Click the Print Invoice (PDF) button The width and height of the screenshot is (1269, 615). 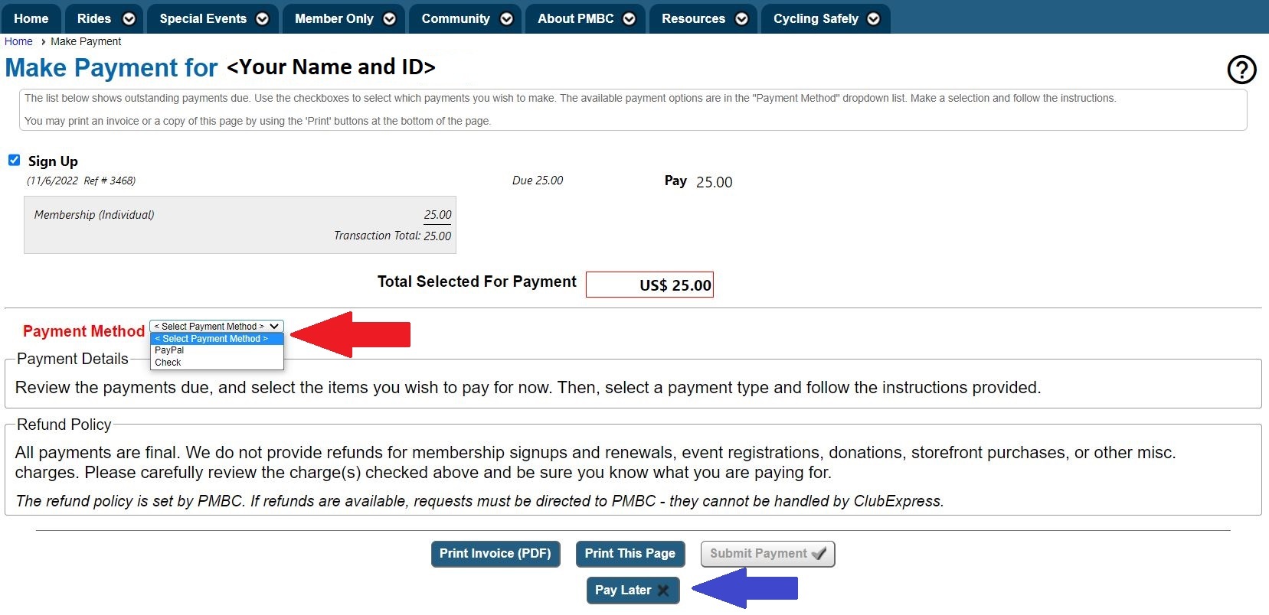(495, 553)
